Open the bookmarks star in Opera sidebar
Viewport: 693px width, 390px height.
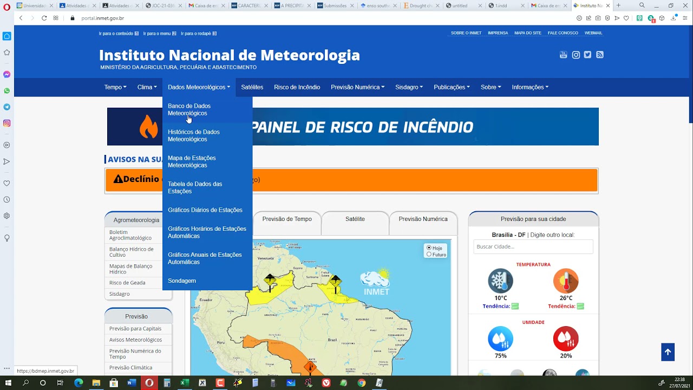pos(7,53)
